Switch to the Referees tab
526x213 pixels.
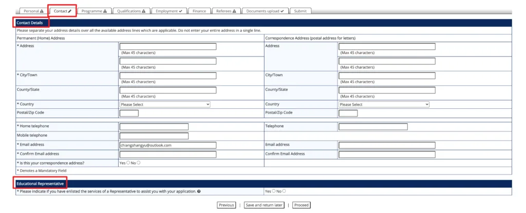227,11
